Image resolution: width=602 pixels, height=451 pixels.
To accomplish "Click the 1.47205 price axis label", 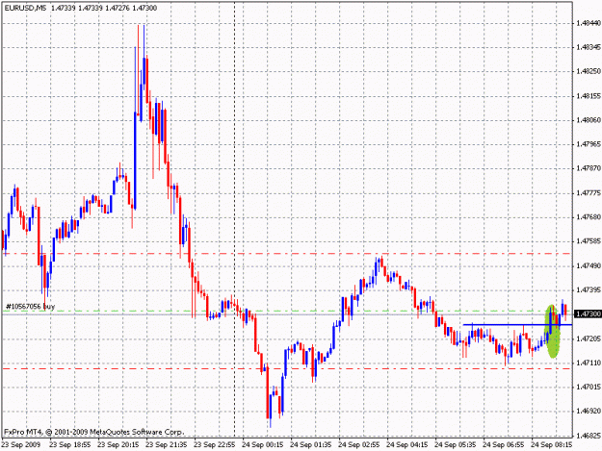I will click(x=589, y=338).
